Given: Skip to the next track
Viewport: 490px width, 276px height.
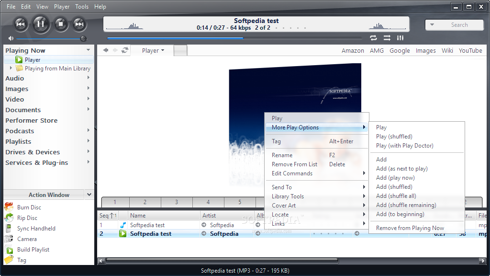Looking at the screenshot, I should [79, 24].
